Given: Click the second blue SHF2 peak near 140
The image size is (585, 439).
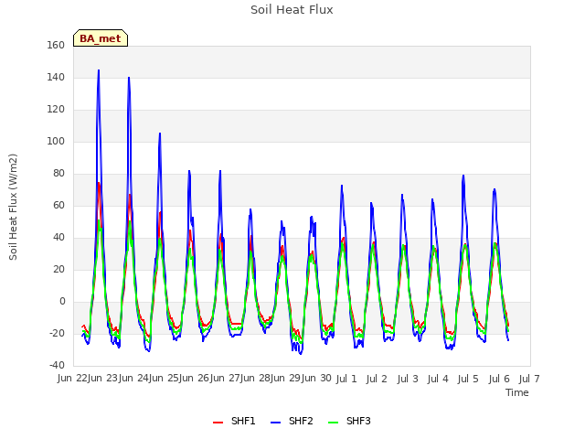Looking at the screenshot, I should click(x=129, y=78).
